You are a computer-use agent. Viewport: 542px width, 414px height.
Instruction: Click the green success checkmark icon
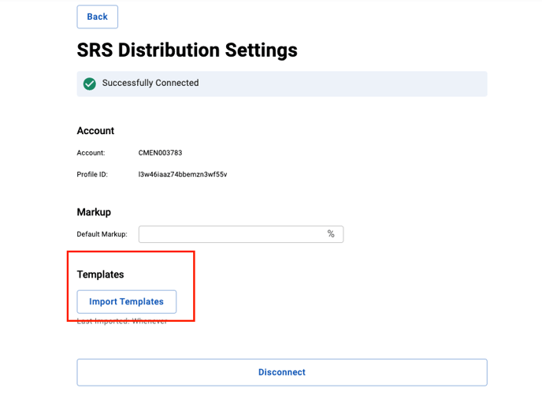(90, 84)
